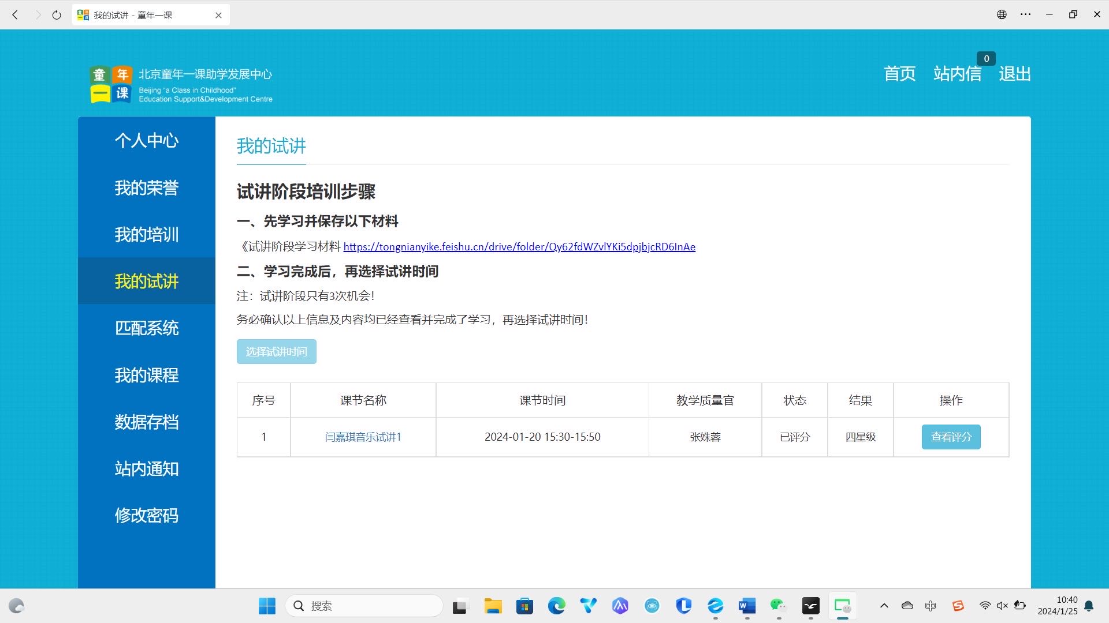Screen dimensions: 1109x623
Task: Click the Microsoft Edge taskbar icon
Action: click(556, 606)
